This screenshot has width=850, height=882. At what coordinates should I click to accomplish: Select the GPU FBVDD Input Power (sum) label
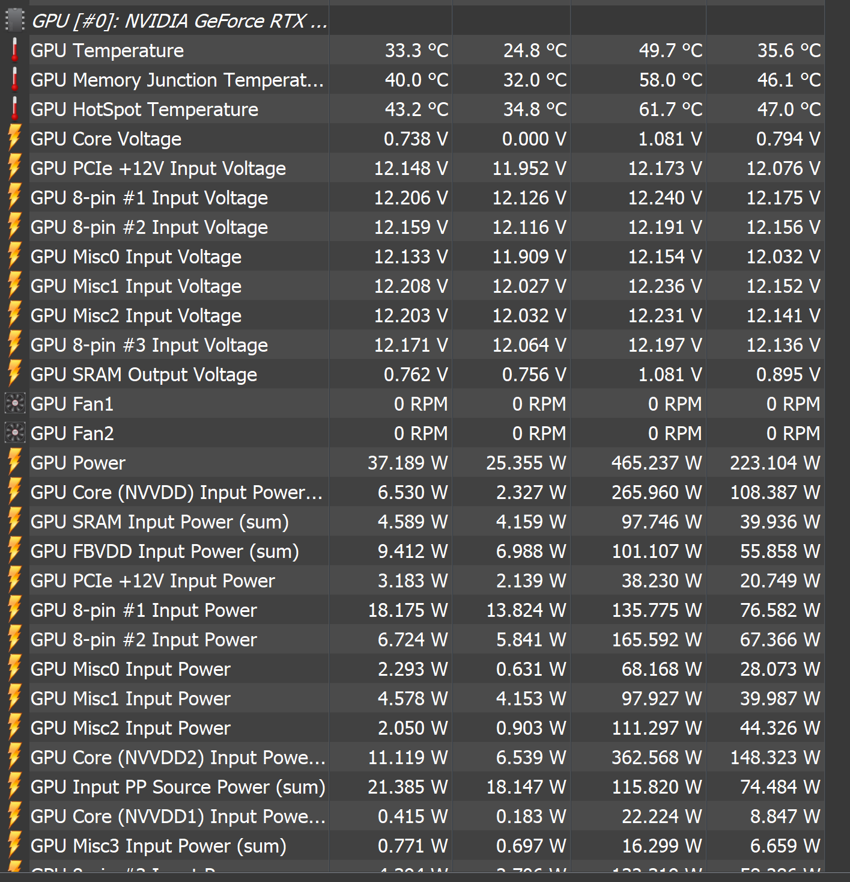[x=165, y=551]
